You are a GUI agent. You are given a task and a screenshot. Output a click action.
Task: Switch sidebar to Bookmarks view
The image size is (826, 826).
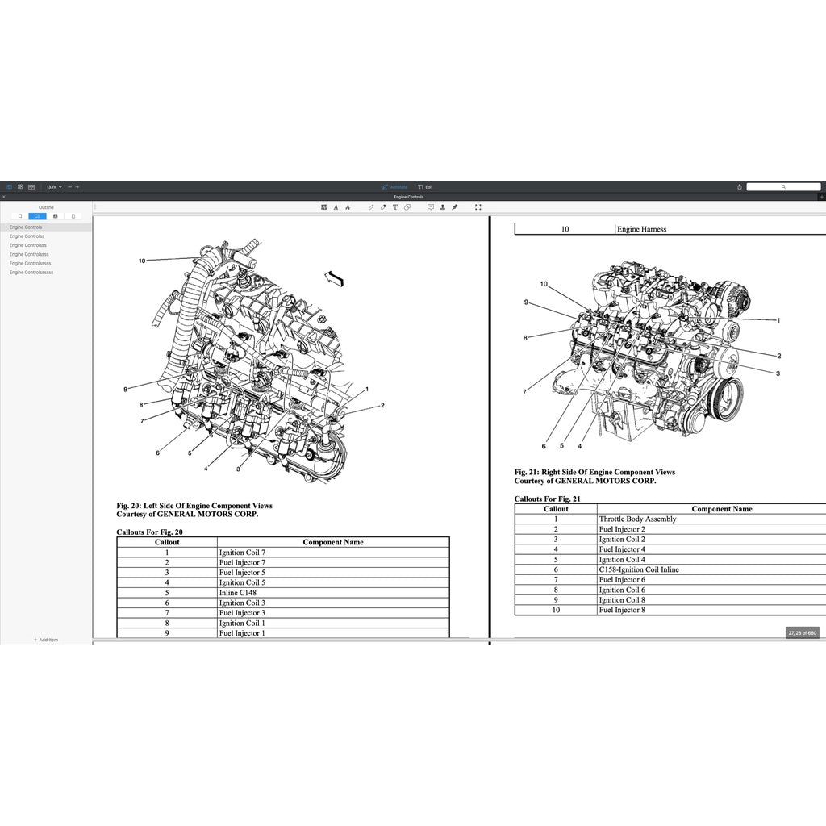click(x=20, y=216)
